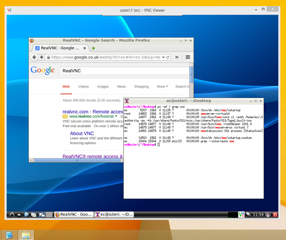Image resolution: width=286 pixels, height=240 pixels.
Task: Follow the About VNC link
Action: (82, 133)
